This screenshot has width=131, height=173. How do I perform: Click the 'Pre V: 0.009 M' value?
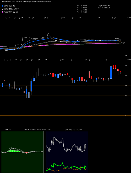(104, 8)
